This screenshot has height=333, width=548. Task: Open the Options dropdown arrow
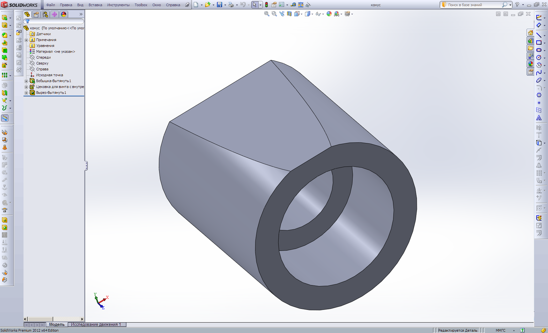287,5
